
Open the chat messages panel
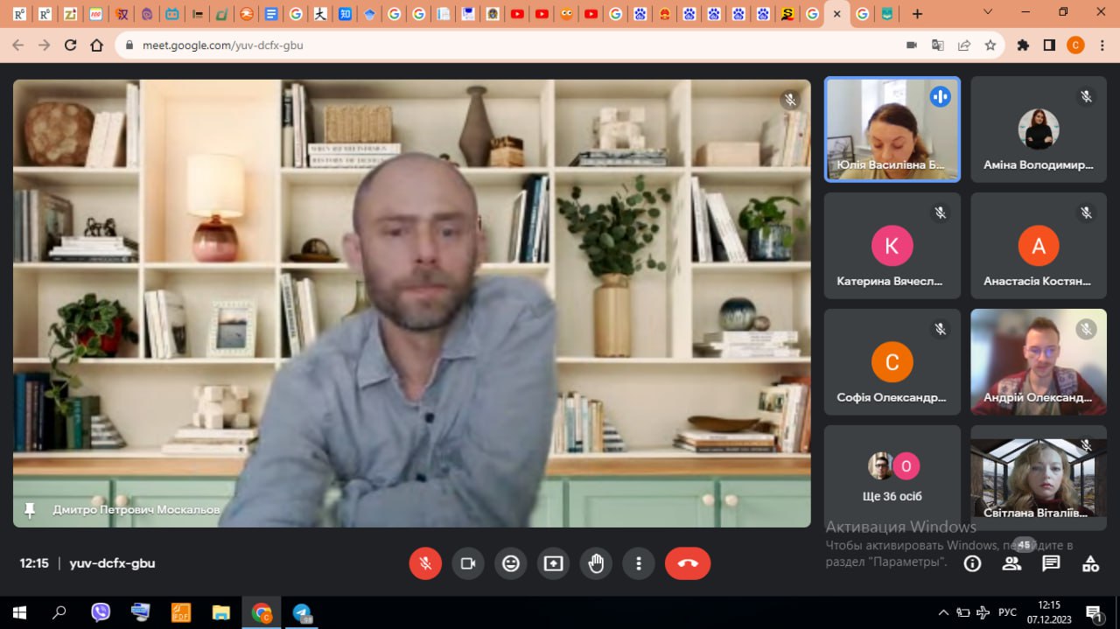(x=1051, y=563)
